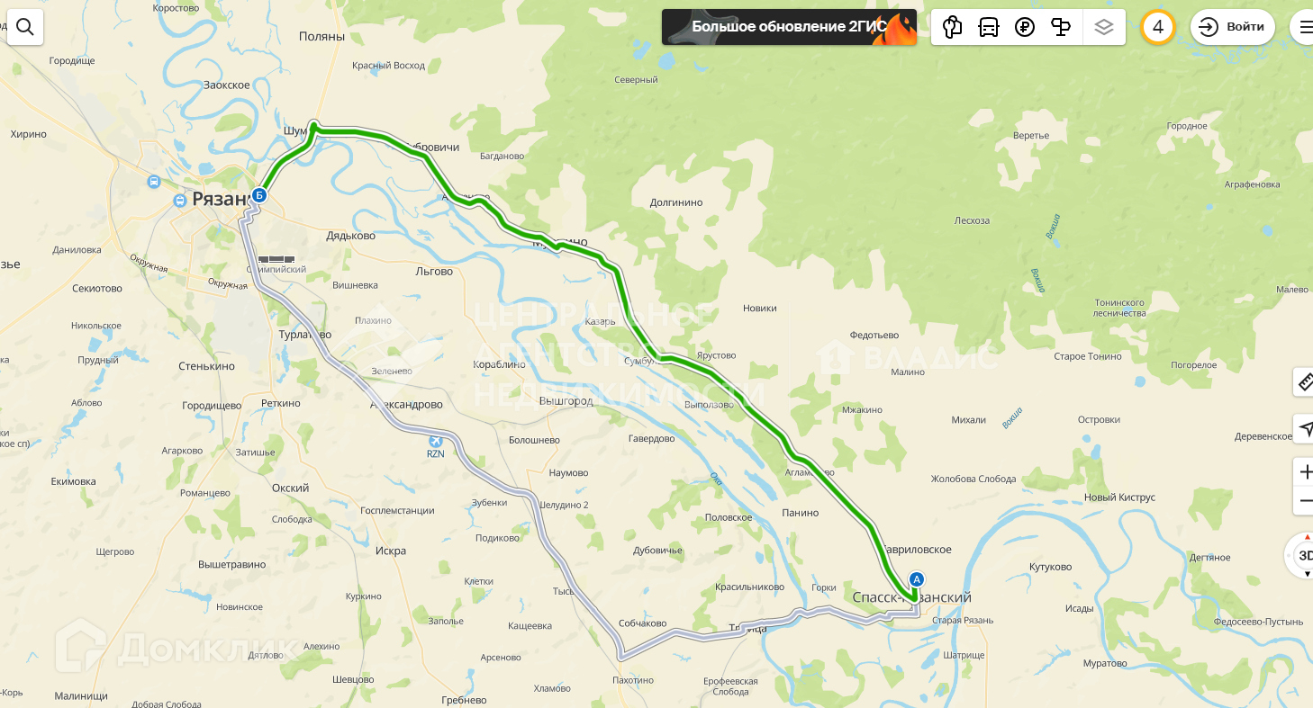Rotate map using red compass arrow
Viewport: 1313px width, 708px height.
tap(1308, 537)
